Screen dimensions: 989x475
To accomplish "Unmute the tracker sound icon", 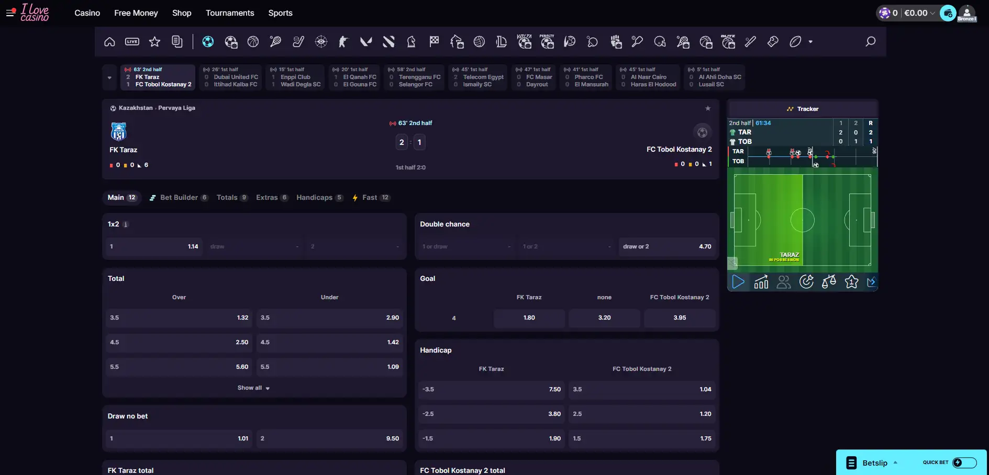I will click(732, 263).
